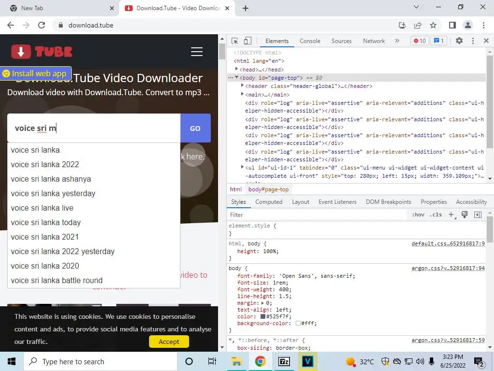Open the #fff background-color swatch
The height and width of the screenshot is (371, 494).
pyautogui.click(x=298, y=323)
